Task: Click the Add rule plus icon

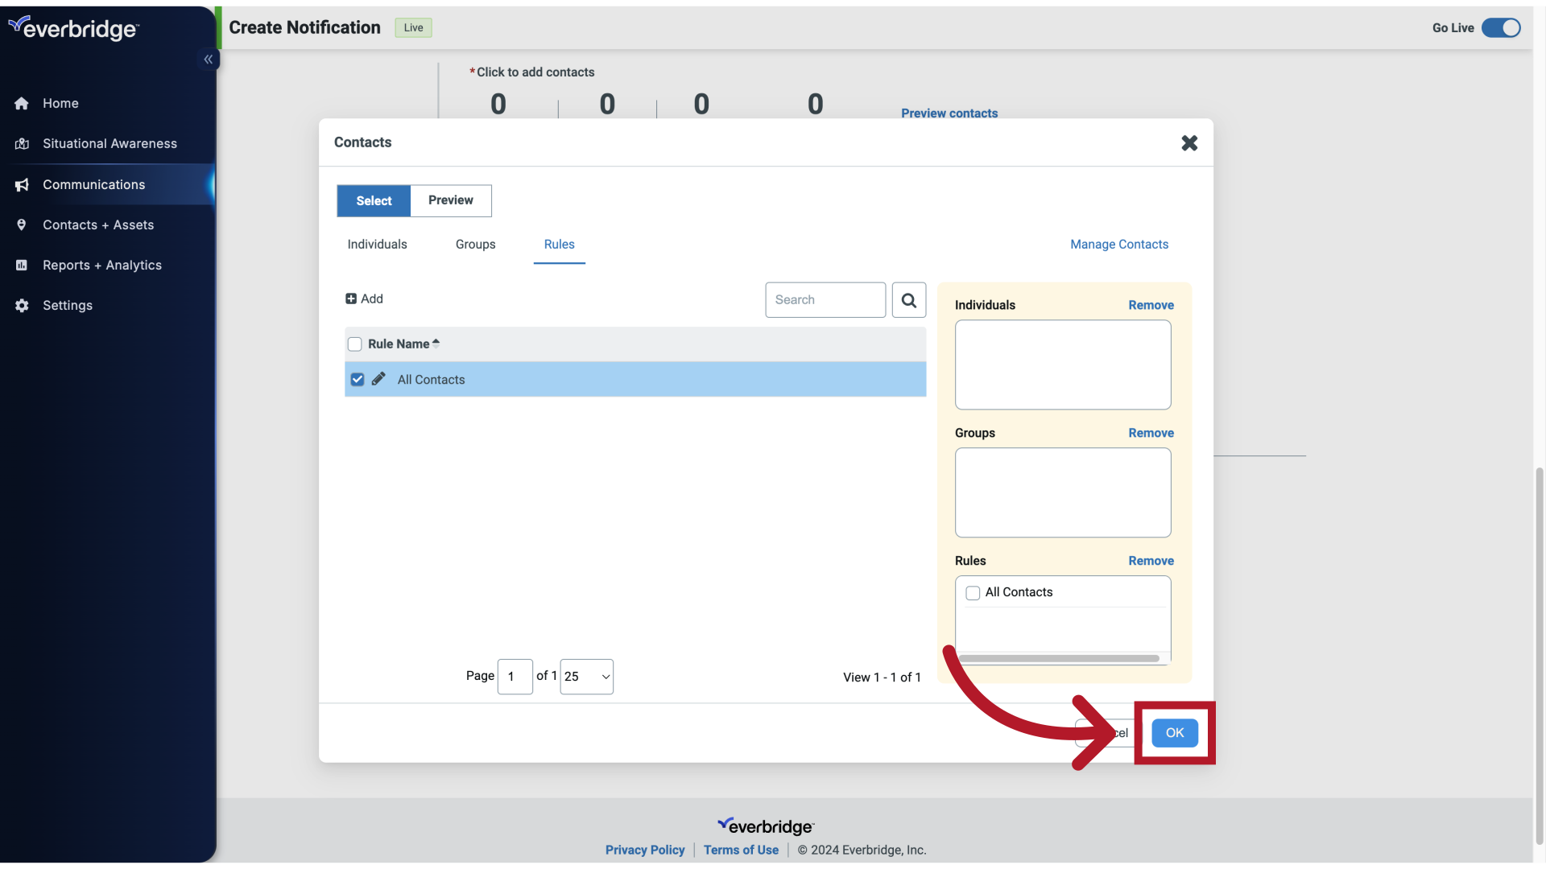Action: click(x=349, y=299)
